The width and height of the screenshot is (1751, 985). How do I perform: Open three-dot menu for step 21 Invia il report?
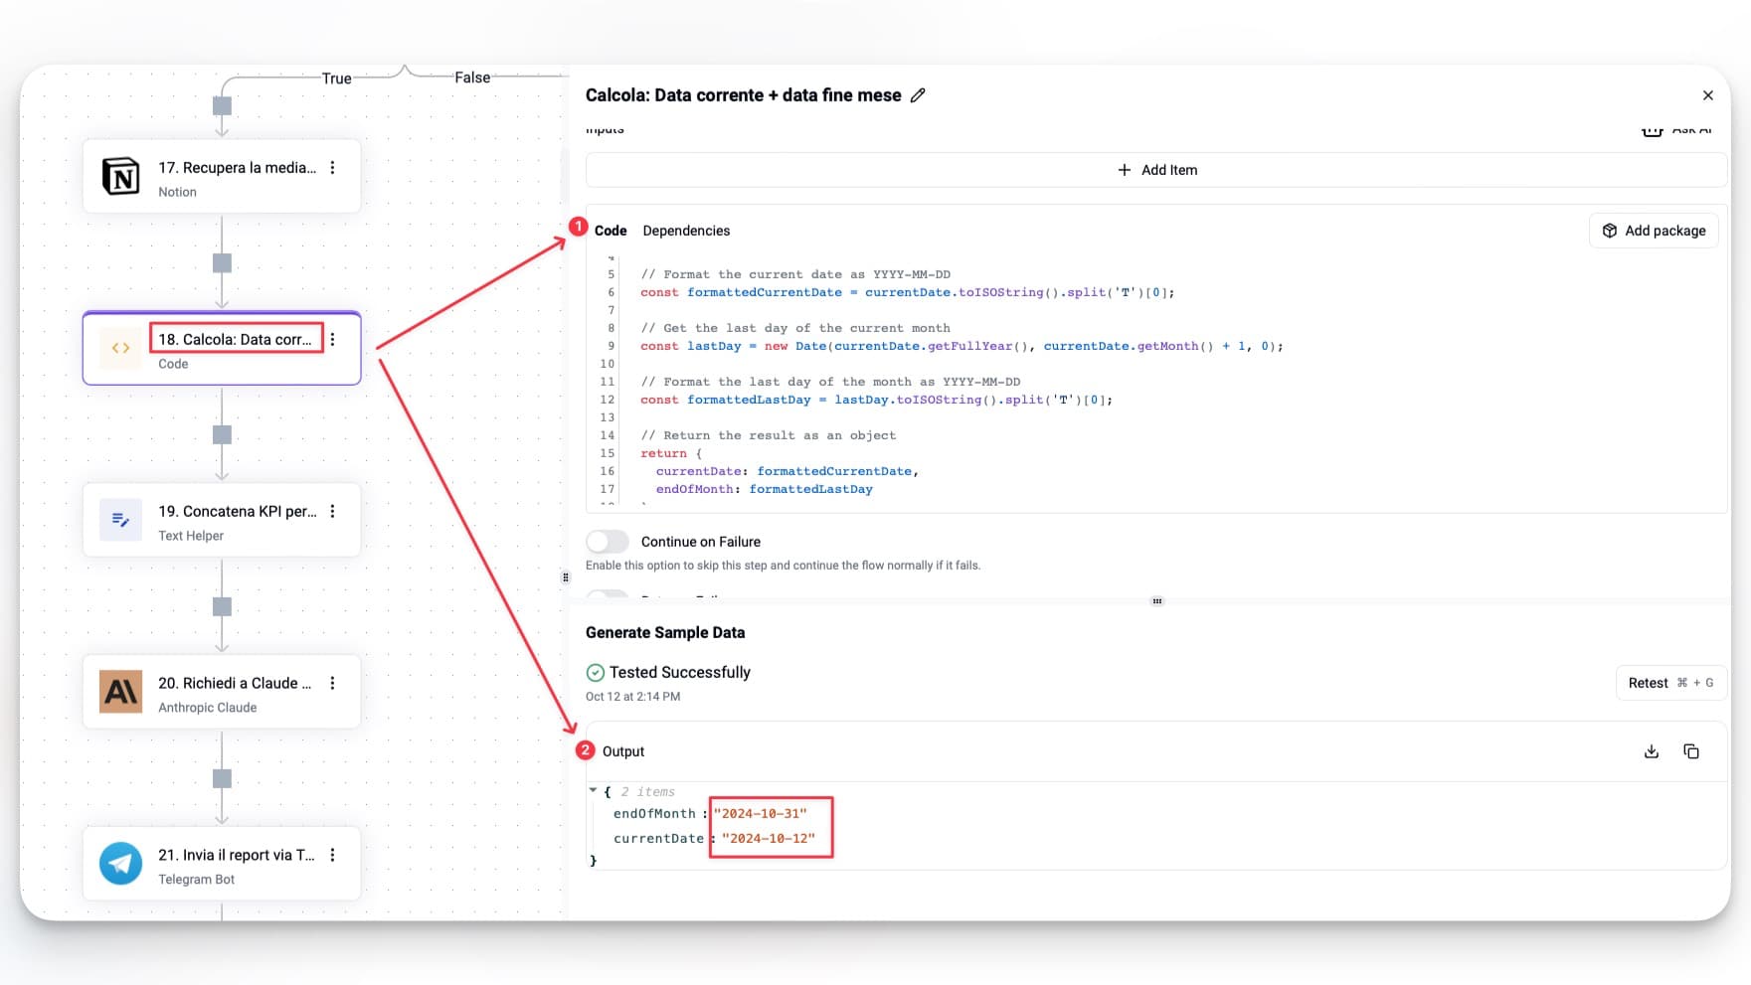(333, 855)
